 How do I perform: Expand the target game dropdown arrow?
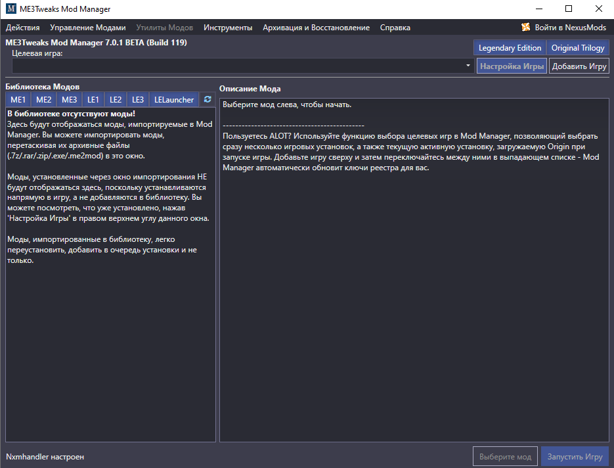click(x=468, y=66)
